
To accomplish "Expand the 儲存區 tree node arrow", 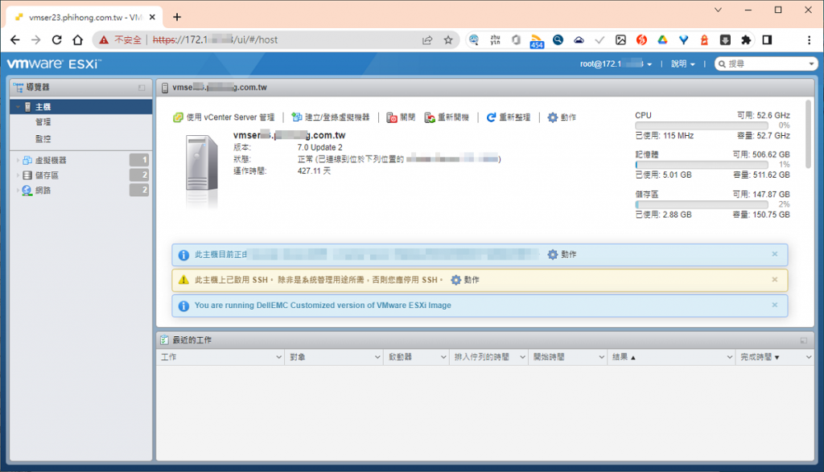I will [18, 174].
